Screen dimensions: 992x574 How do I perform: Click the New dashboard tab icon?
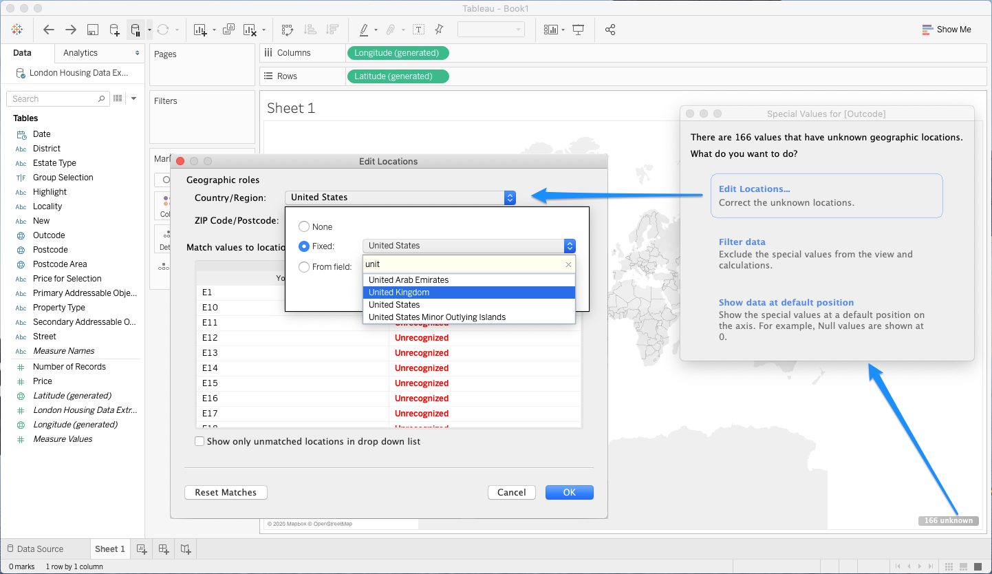pos(164,549)
